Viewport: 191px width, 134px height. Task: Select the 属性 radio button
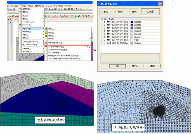coord(130,12)
